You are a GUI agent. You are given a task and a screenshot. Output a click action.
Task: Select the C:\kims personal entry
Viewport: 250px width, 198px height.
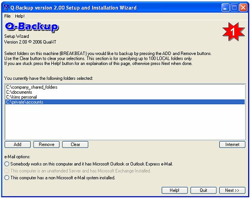coord(125,97)
